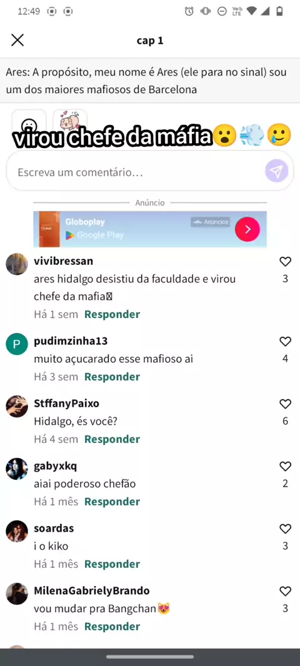The image size is (300, 666).
Task: Open soardas's profile avatar
Action: click(x=17, y=531)
